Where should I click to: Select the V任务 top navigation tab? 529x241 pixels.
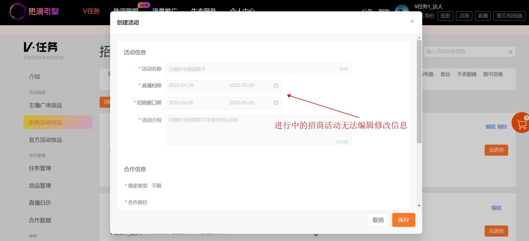pos(91,11)
